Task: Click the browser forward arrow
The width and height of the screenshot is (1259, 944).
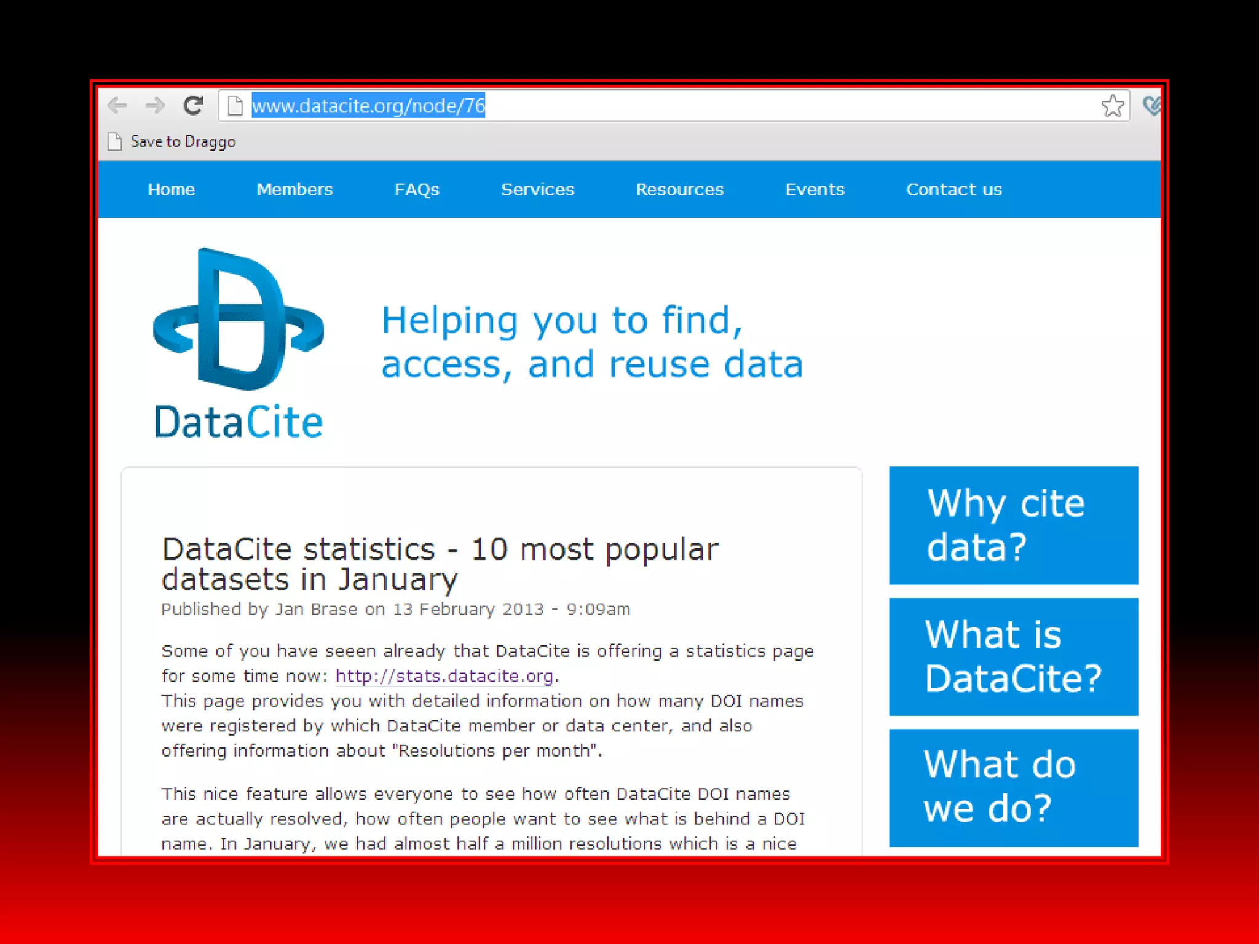Action: point(155,106)
